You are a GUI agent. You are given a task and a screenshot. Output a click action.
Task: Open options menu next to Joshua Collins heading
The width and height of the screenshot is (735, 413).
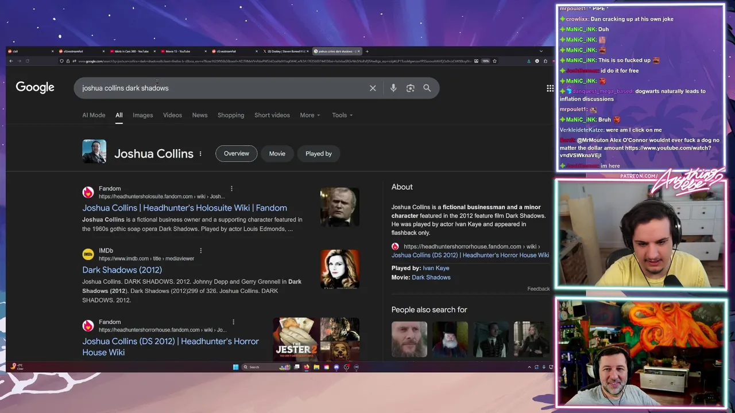(x=200, y=154)
